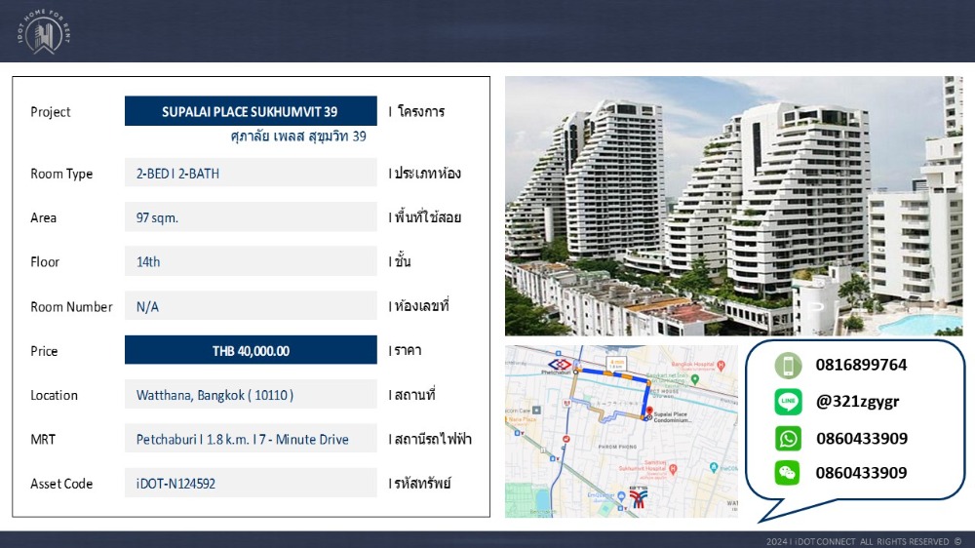Select the 97 sqm. area field
The height and width of the screenshot is (548, 975).
pyautogui.click(x=251, y=217)
